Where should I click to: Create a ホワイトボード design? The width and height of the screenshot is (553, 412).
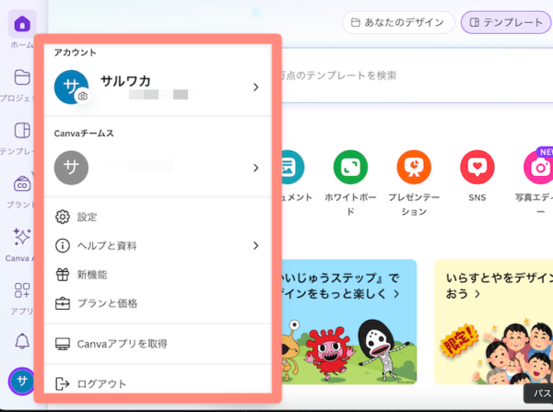pos(350,167)
